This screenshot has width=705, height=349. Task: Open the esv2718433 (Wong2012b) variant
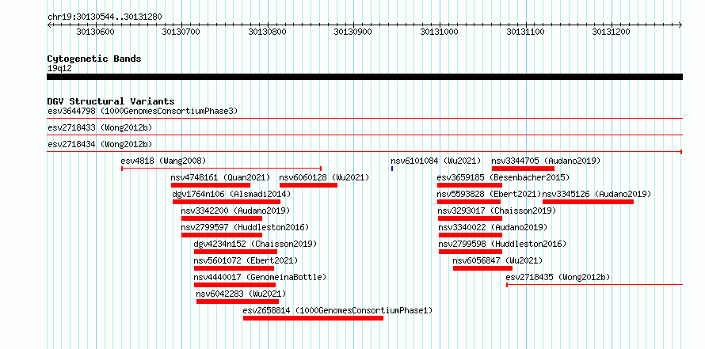click(100, 127)
